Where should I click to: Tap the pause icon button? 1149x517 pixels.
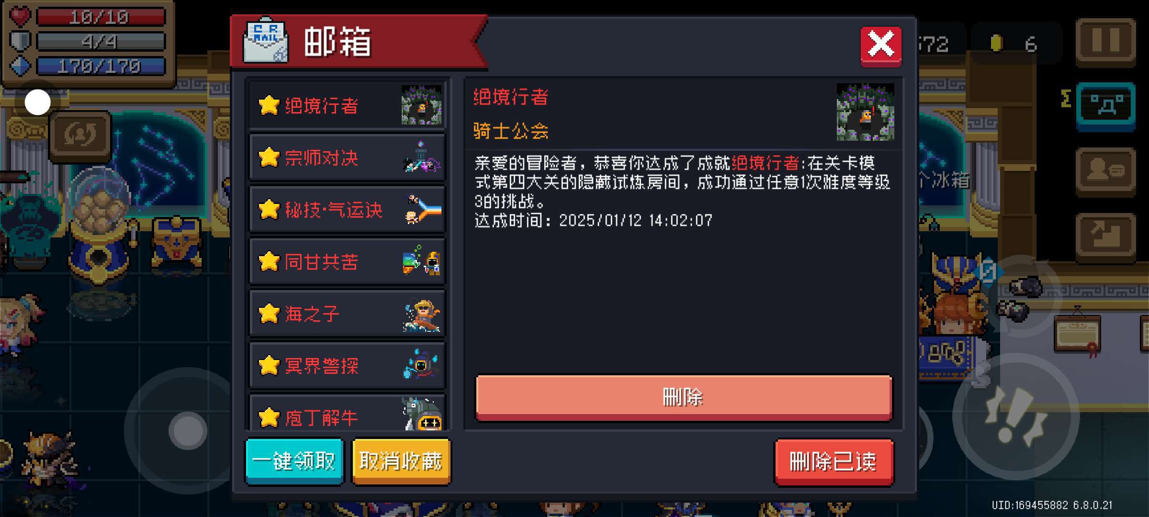click(1105, 42)
